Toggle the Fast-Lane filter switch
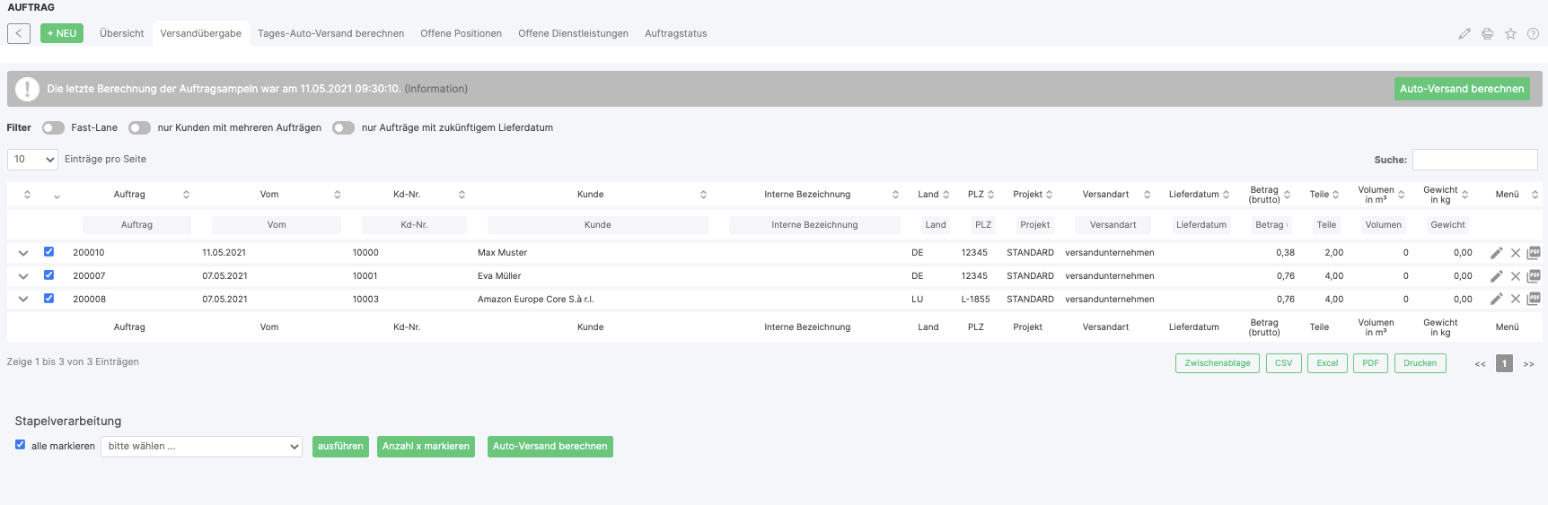 [53, 128]
